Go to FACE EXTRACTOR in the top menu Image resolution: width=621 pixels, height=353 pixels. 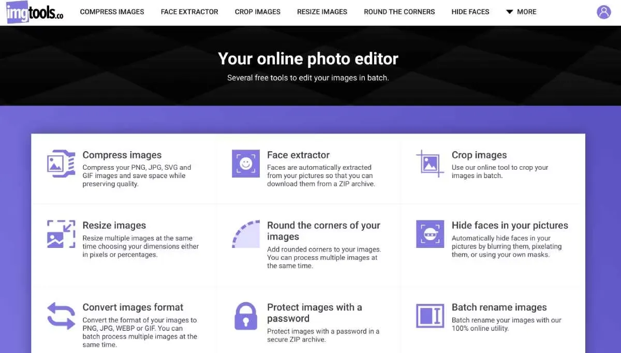(x=189, y=12)
